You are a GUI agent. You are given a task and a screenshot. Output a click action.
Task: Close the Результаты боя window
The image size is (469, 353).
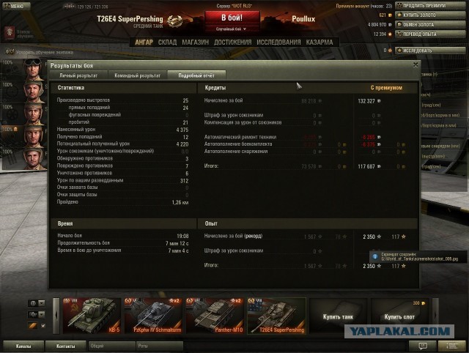416,64
